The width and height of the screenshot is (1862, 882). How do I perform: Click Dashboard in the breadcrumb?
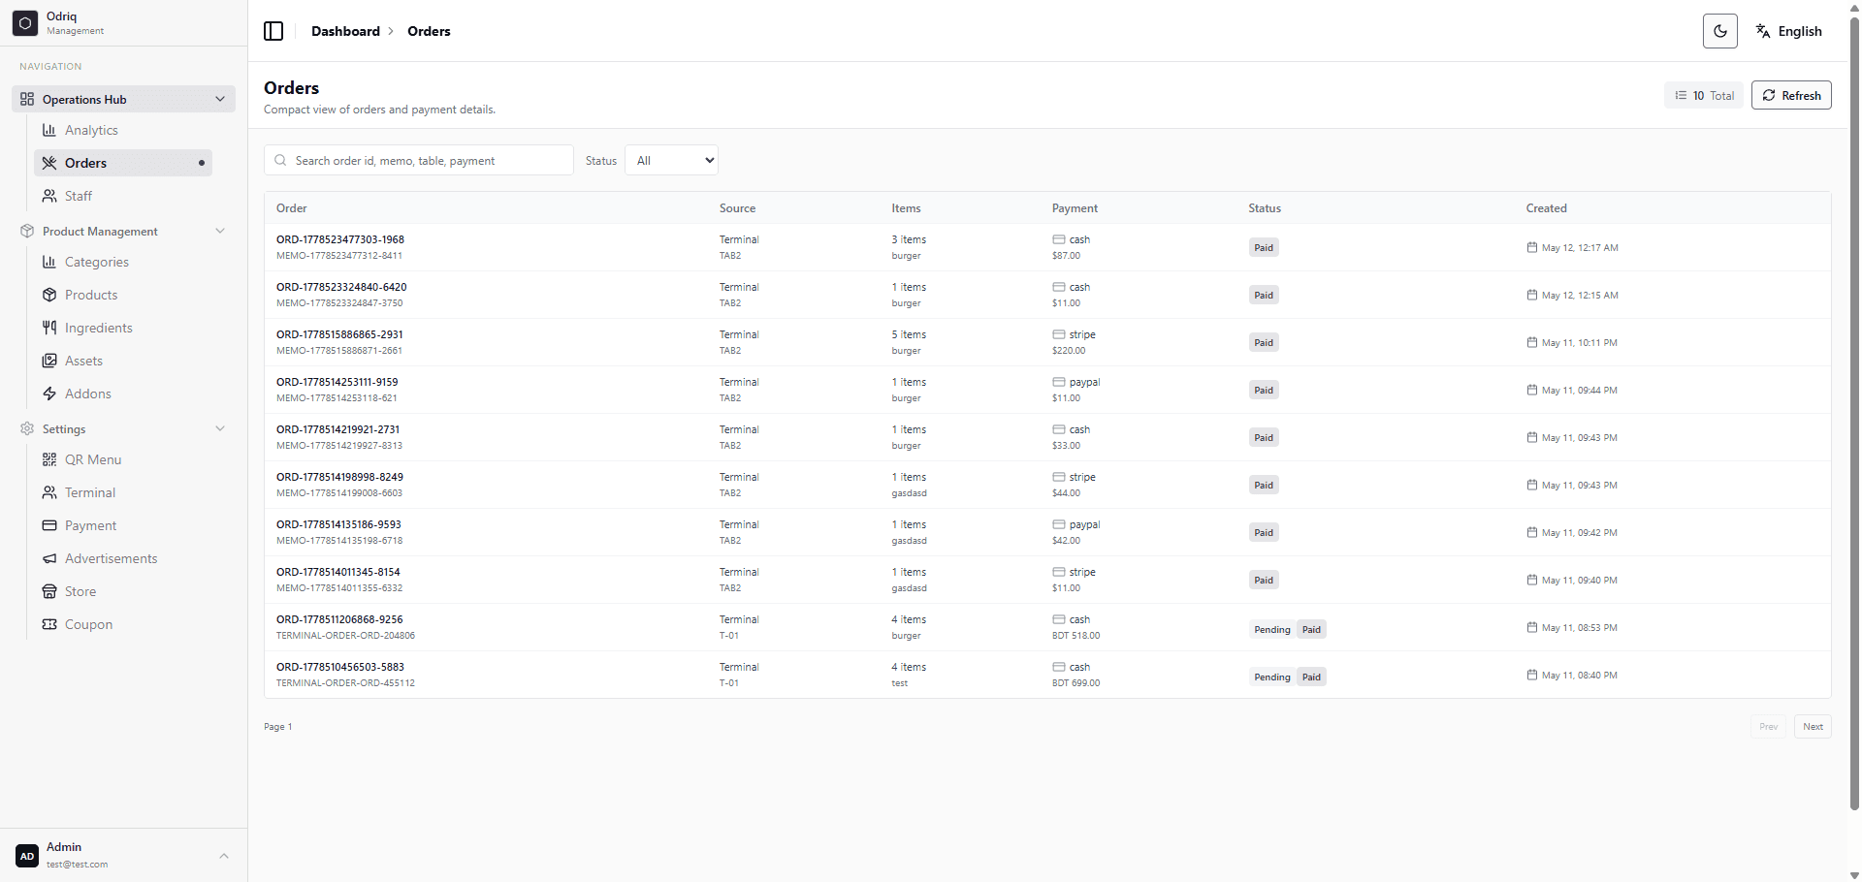(x=345, y=31)
